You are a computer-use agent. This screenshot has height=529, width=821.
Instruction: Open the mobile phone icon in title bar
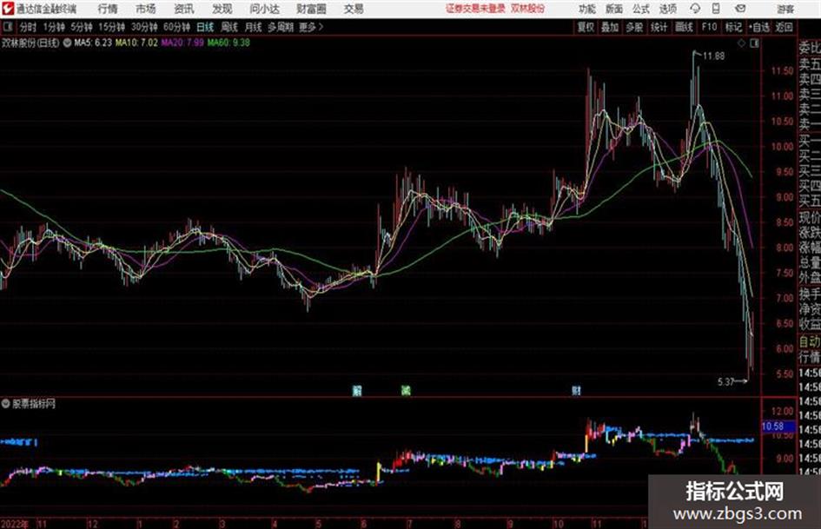(716, 9)
